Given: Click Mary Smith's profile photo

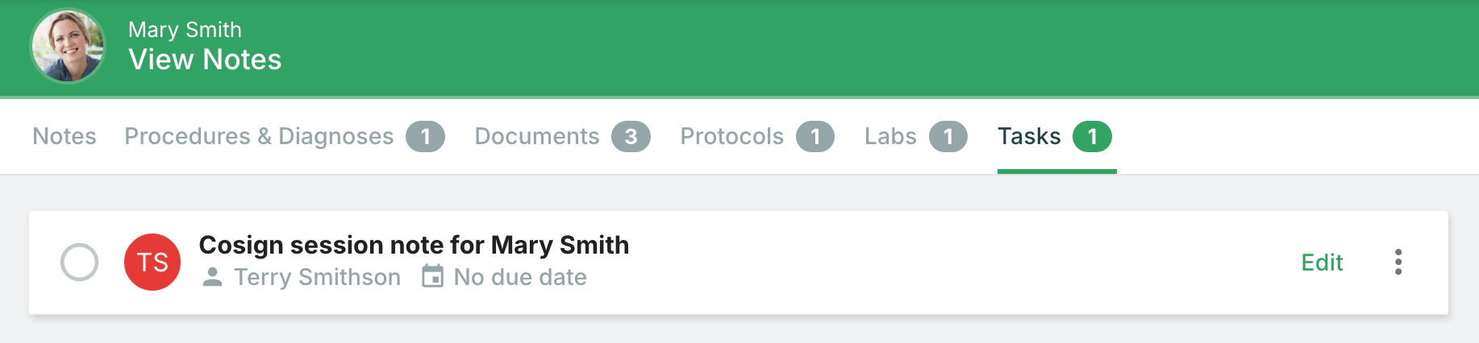Looking at the screenshot, I should click(68, 47).
